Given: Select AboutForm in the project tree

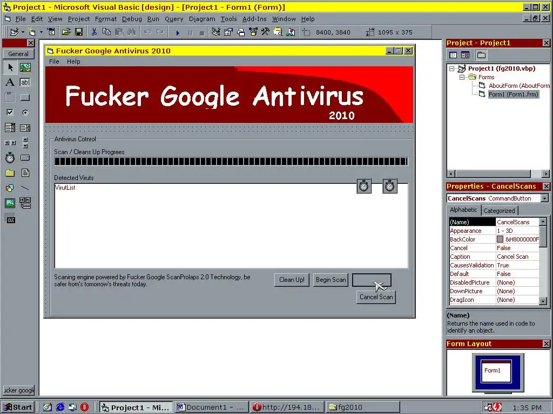Looking at the screenshot, I should point(514,86).
